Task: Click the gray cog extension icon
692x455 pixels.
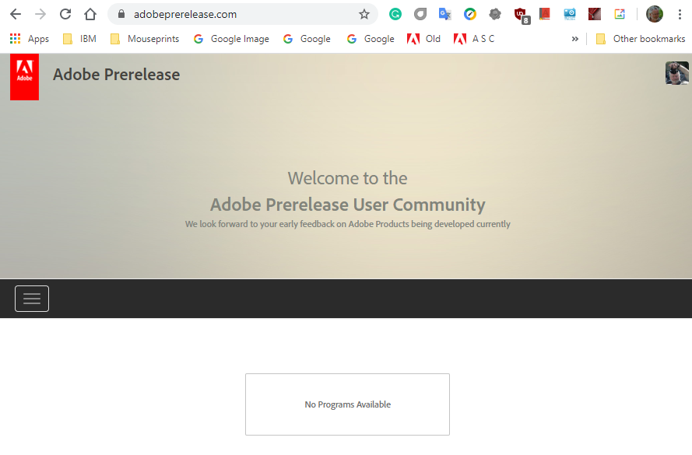Action: pyautogui.click(x=495, y=14)
